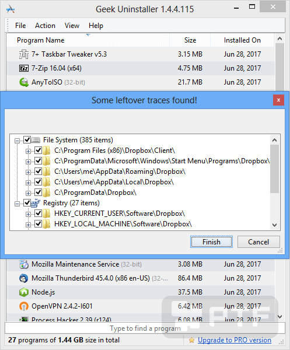Uncheck the C:\ProgramData\Dropbox checkbox
The width and height of the screenshot is (290, 350).
[x=38, y=192]
